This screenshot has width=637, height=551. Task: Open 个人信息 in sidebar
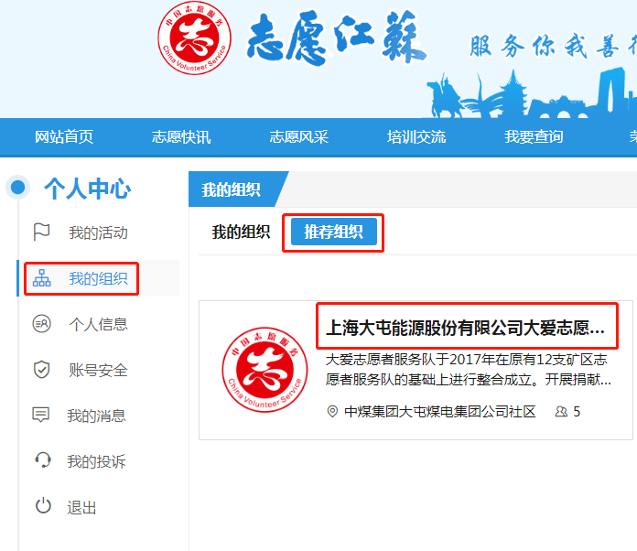pyautogui.click(x=98, y=324)
